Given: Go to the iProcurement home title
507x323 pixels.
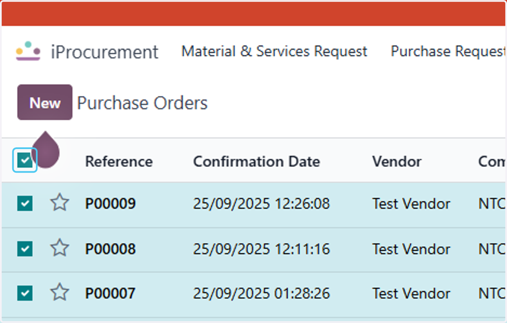Looking at the screenshot, I should point(104,52).
